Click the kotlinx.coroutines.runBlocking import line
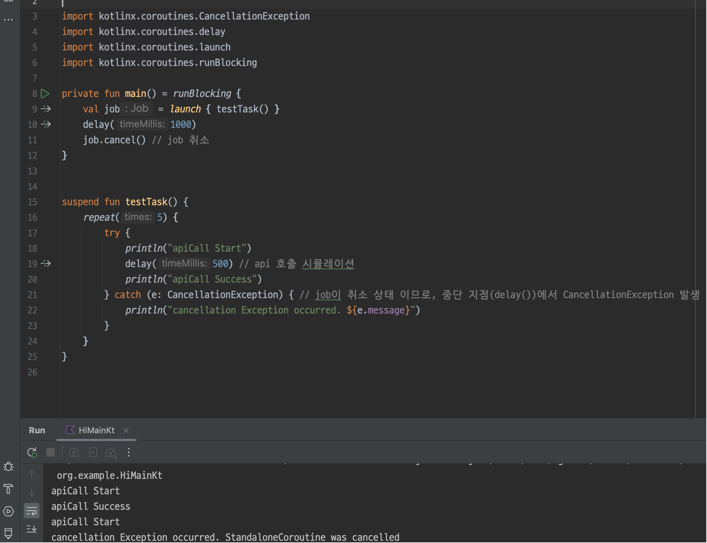Viewport: 707px width, 543px height. click(159, 63)
